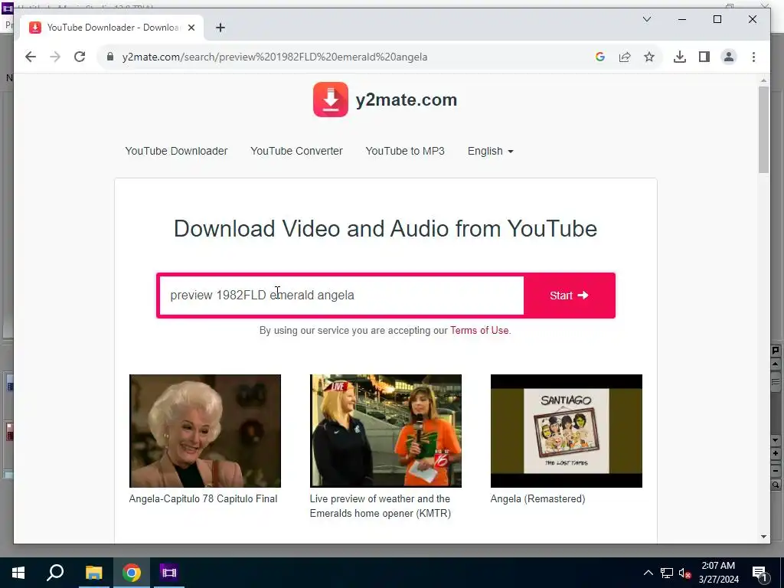Open File Explorer from the taskbar

(x=93, y=573)
